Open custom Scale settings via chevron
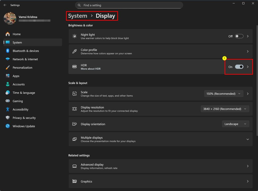258x191 pixels. pyautogui.click(x=247, y=93)
